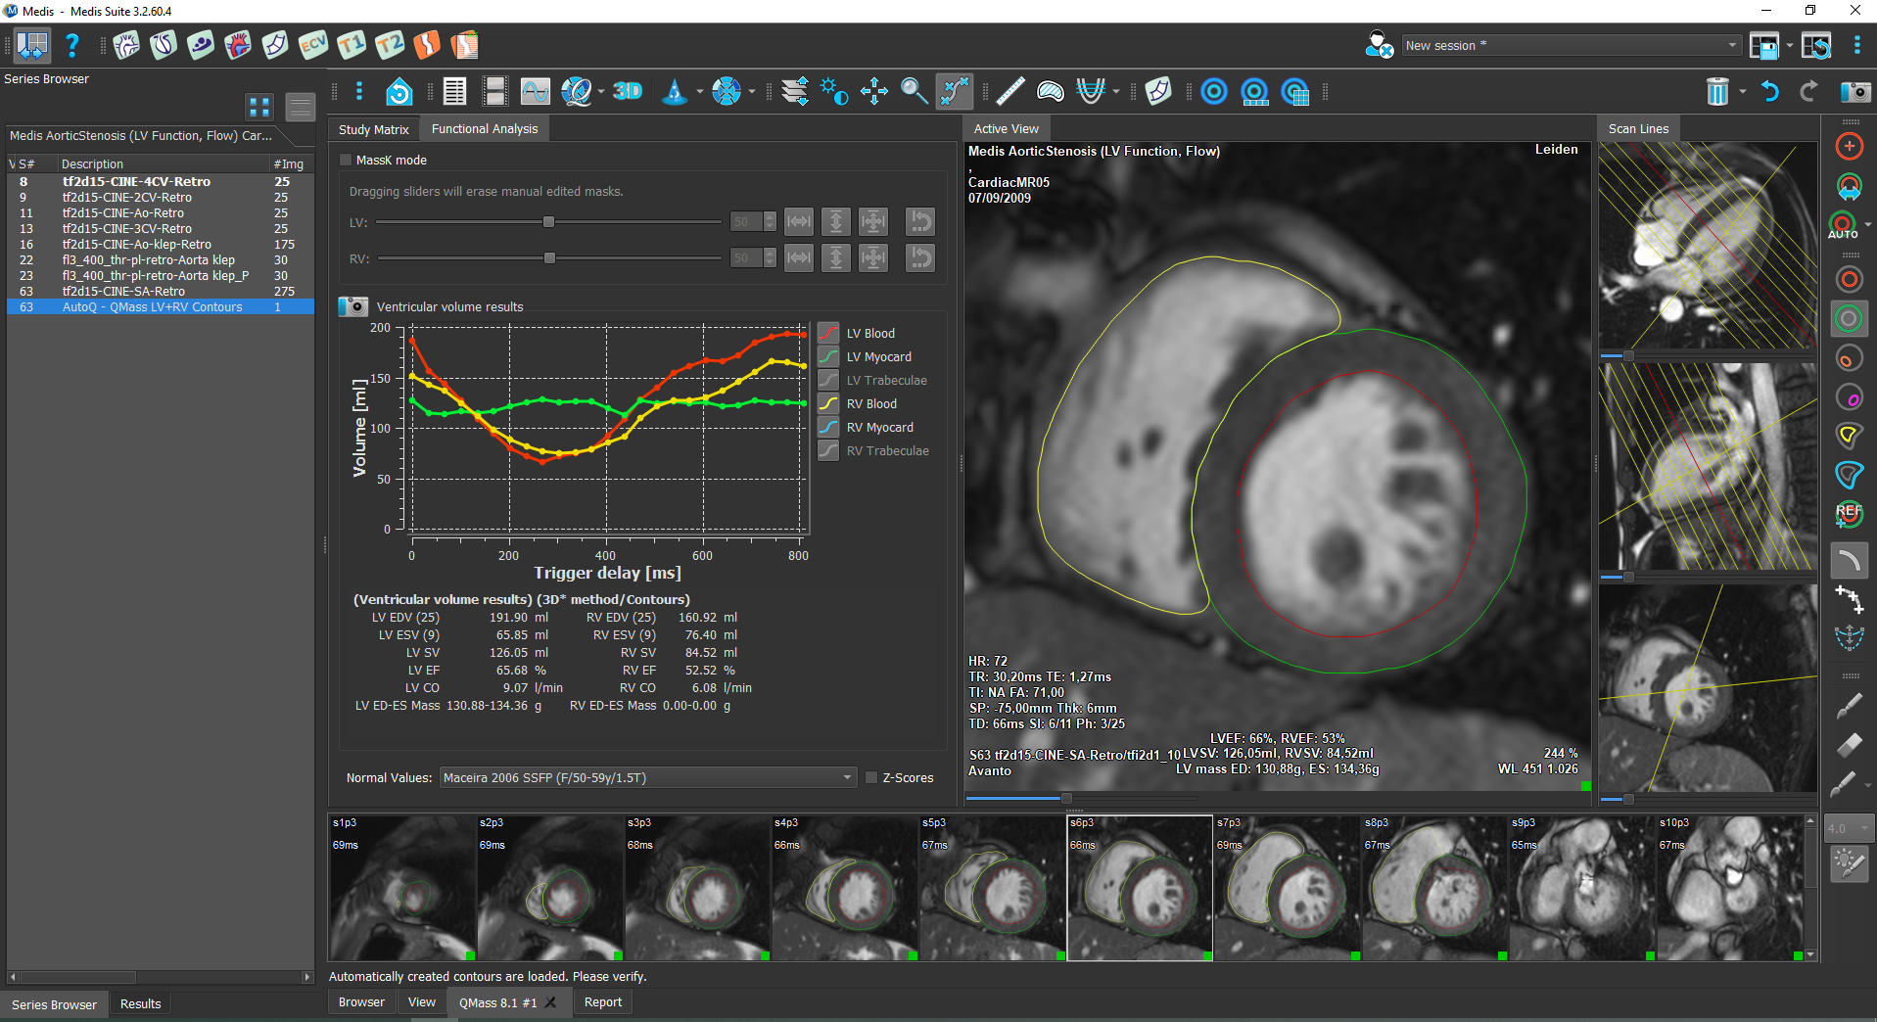Activate the ruler distance measurement tool
This screenshot has height=1022, width=1877.
pos(1009,92)
